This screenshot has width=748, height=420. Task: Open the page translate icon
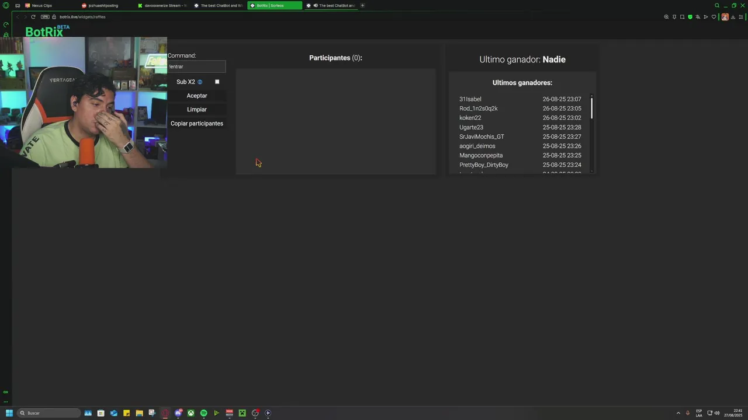[698, 17]
